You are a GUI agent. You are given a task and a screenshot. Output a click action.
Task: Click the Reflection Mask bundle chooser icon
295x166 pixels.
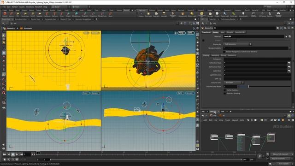289,63
